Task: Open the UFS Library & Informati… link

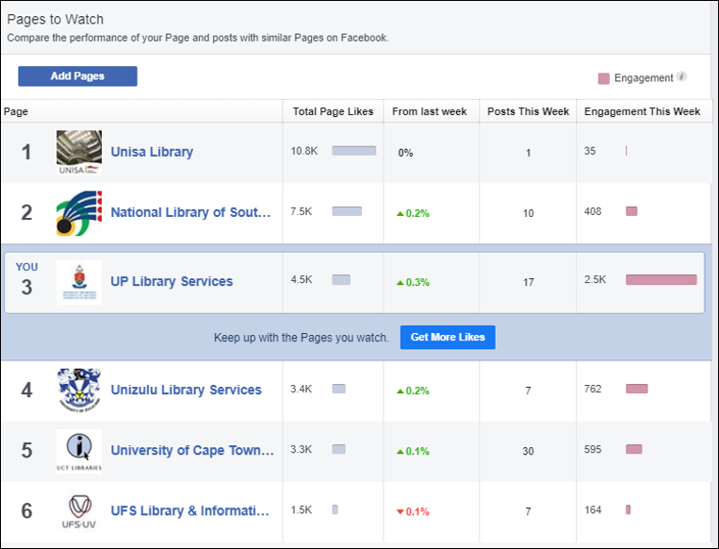Action: [x=189, y=511]
